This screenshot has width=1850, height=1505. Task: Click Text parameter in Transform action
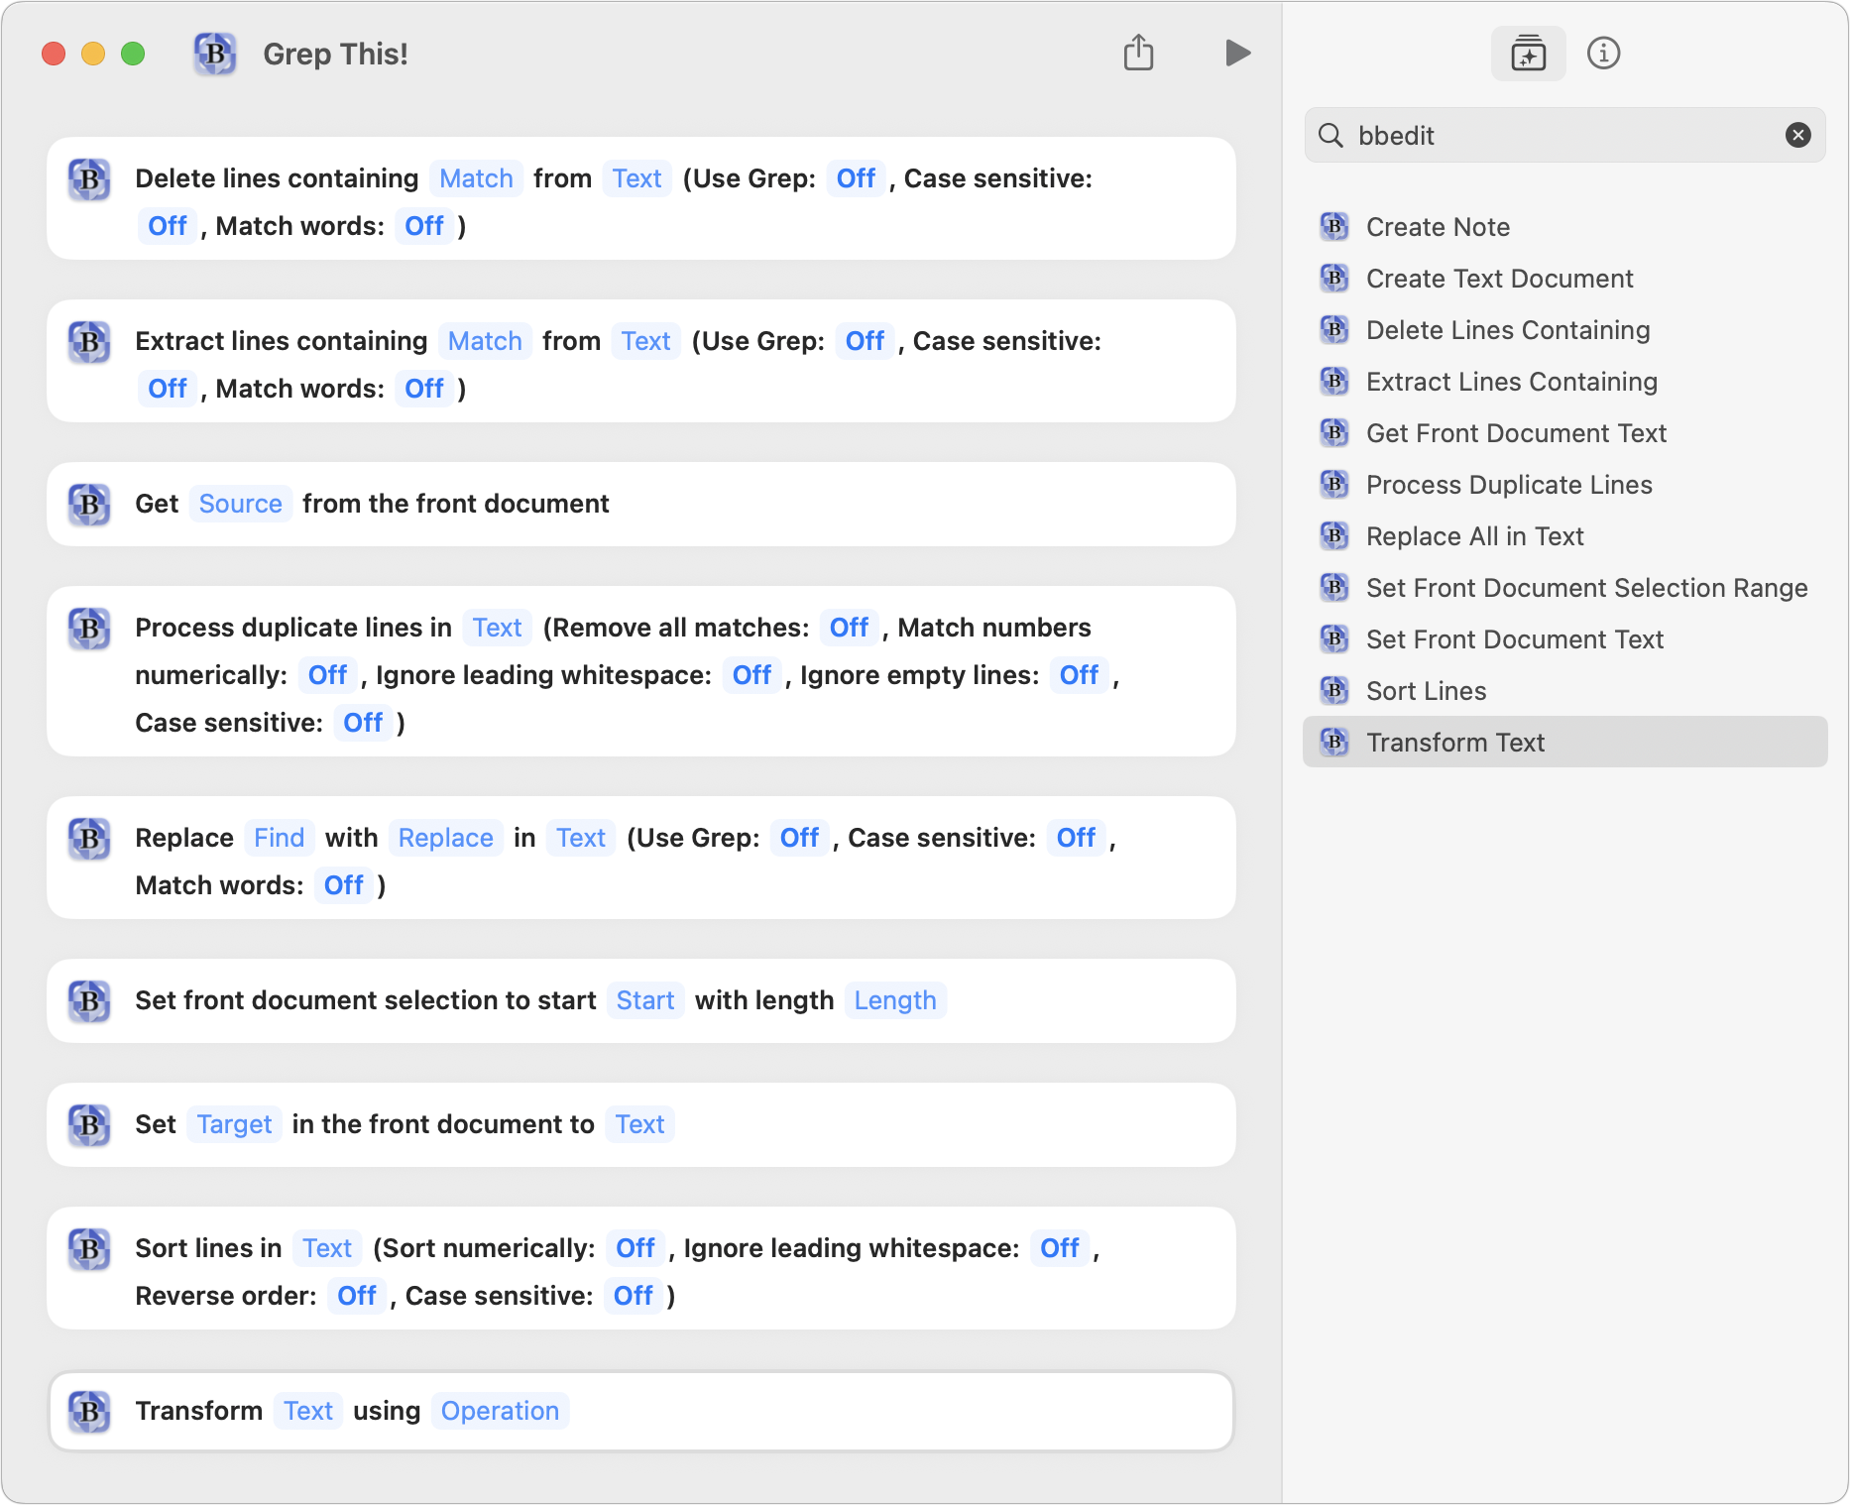point(308,1411)
